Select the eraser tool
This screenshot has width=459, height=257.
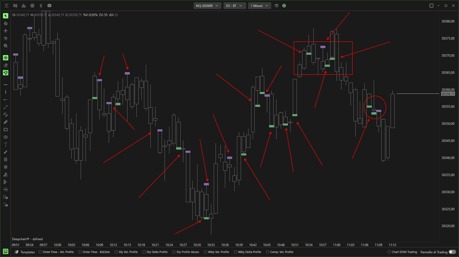point(6,65)
